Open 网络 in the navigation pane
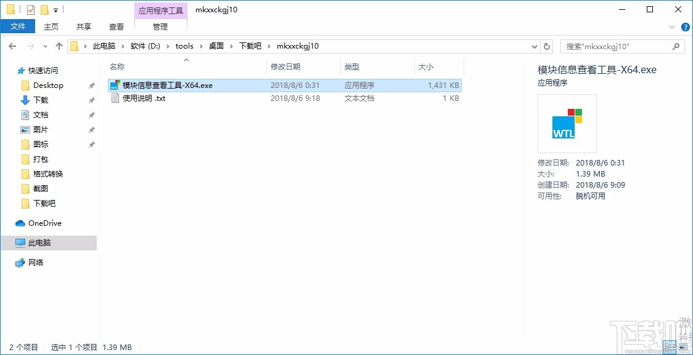The image size is (693, 355). (x=36, y=262)
